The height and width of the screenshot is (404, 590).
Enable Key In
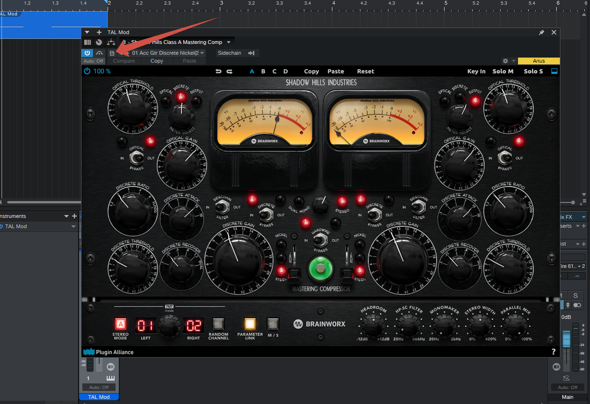pos(476,71)
